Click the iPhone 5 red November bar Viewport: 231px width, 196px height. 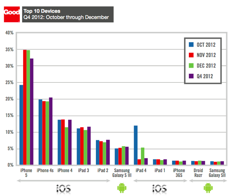tap(25, 107)
